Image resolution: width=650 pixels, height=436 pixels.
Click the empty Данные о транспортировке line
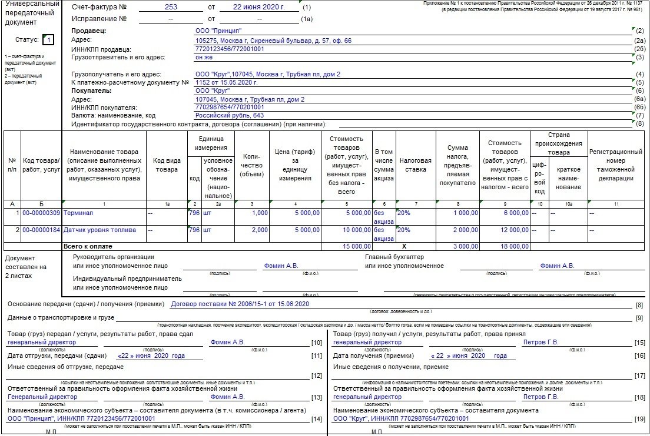373,317
